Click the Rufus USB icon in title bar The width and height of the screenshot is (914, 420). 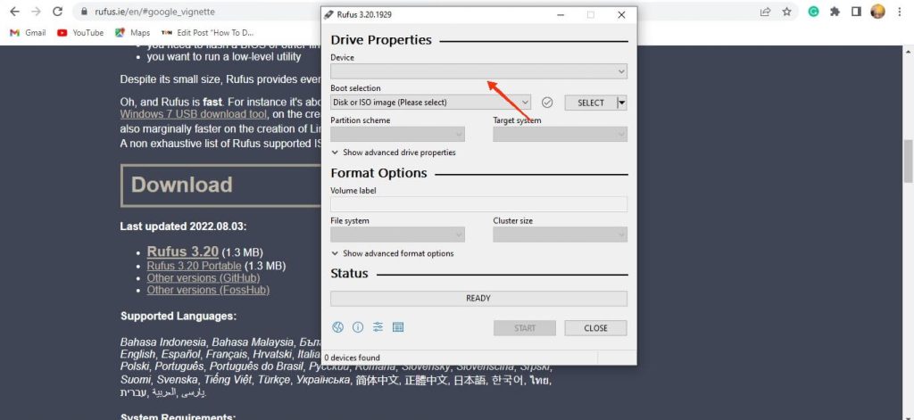click(329, 14)
